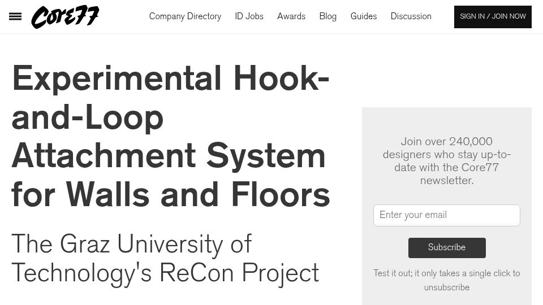The width and height of the screenshot is (543, 305).
Task: Open the Guides page
Action: click(363, 16)
